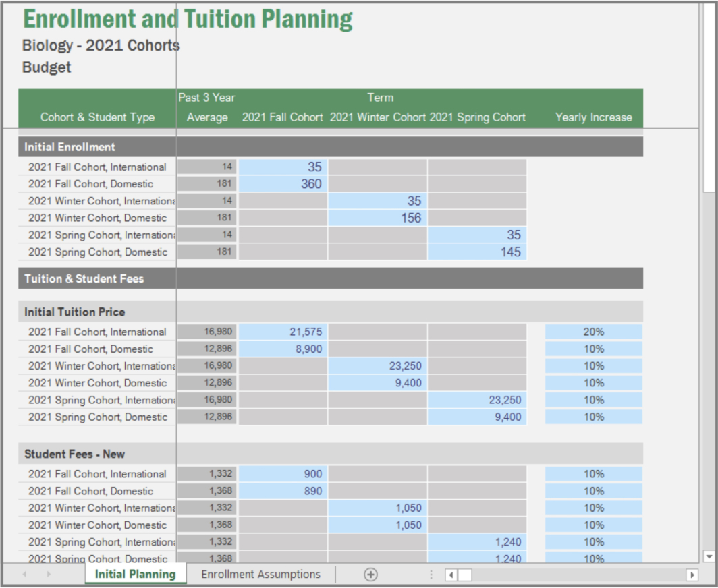Viewport: 718px width, 588px height.
Task: Select Fall International enrollment cell showing 35
Action: [x=283, y=167]
